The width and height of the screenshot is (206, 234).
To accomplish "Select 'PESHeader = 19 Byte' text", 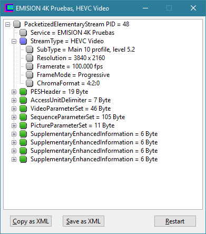I will [x=60, y=92].
